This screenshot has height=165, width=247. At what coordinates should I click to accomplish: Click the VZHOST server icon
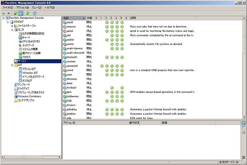click(12, 22)
